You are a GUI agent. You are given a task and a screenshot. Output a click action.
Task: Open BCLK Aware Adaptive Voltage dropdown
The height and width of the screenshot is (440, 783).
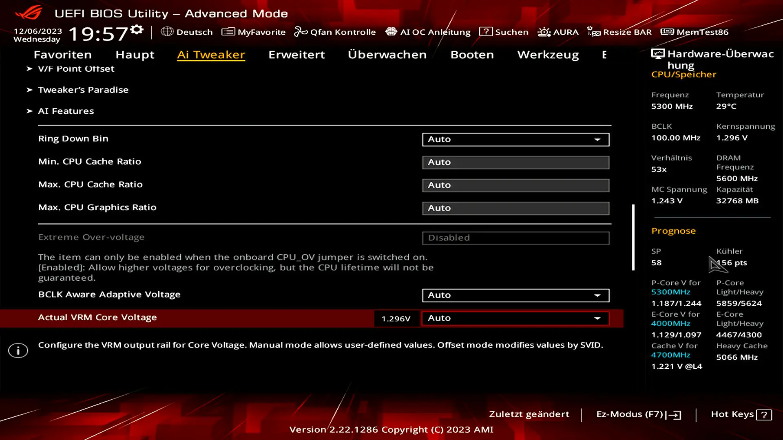[x=515, y=295]
